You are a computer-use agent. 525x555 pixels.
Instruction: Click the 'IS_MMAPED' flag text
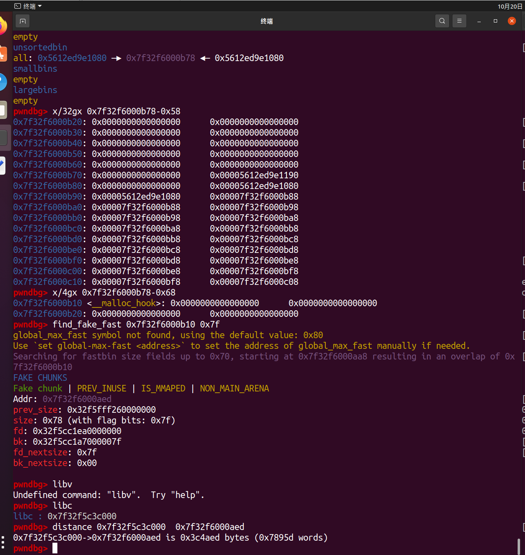point(163,388)
